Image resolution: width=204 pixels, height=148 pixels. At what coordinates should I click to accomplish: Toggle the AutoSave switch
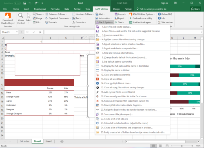coord(17,3)
